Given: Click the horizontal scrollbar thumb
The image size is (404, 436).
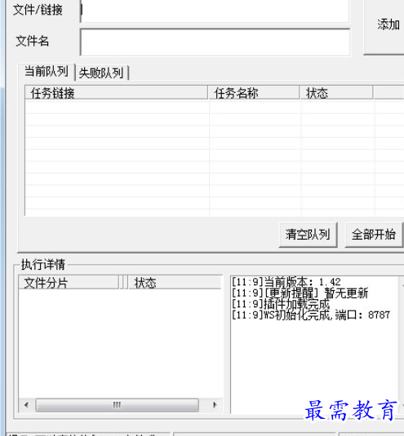Looking at the screenshot, I should pos(117,405).
